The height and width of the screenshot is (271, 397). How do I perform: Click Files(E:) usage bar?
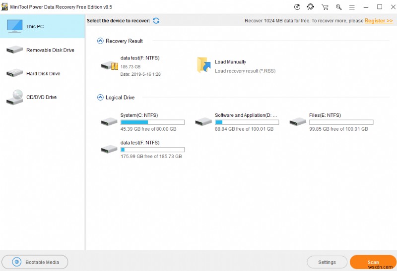(x=341, y=122)
